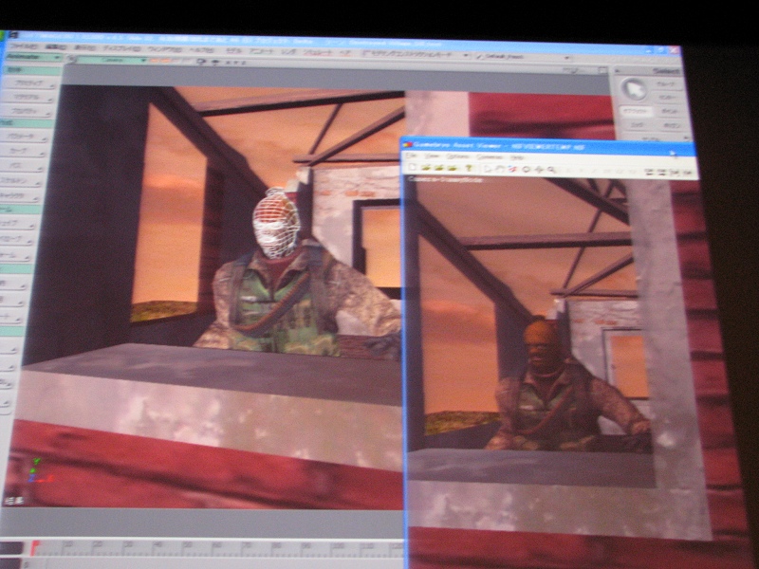Screen dimensions: 759x569
Task: Click the プリミティブ button in left panel
Action: pos(28,83)
